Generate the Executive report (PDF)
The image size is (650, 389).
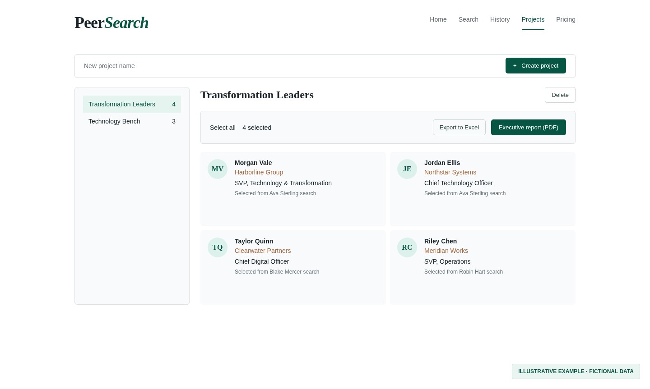pos(528,128)
